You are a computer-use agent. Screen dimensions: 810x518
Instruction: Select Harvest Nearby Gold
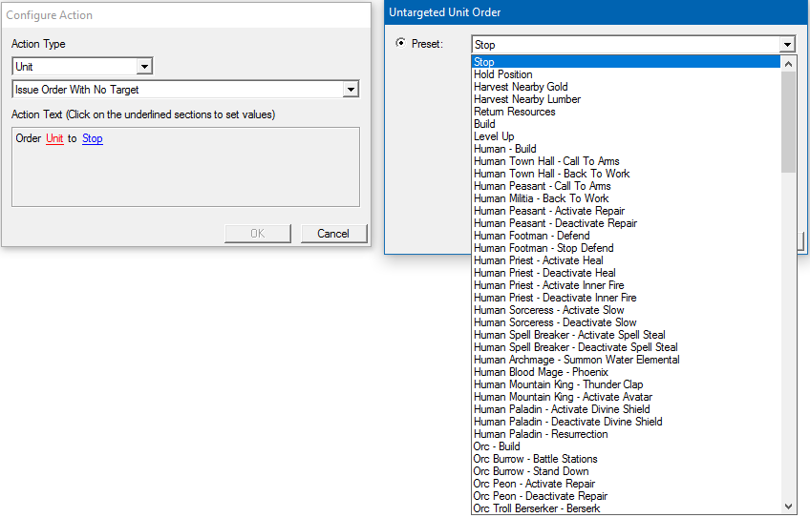click(x=626, y=87)
